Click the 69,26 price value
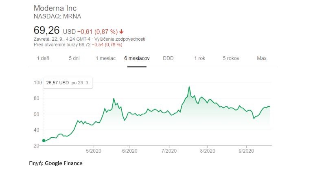Viewport: 313px width, 187px height. click(46, 31)
